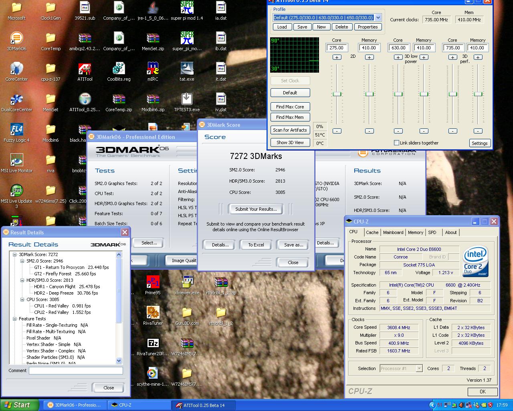This screenshot has height=411, width=513.
Task: Switch to the SPD tab in CPU-Z
Action: point(432,232)
